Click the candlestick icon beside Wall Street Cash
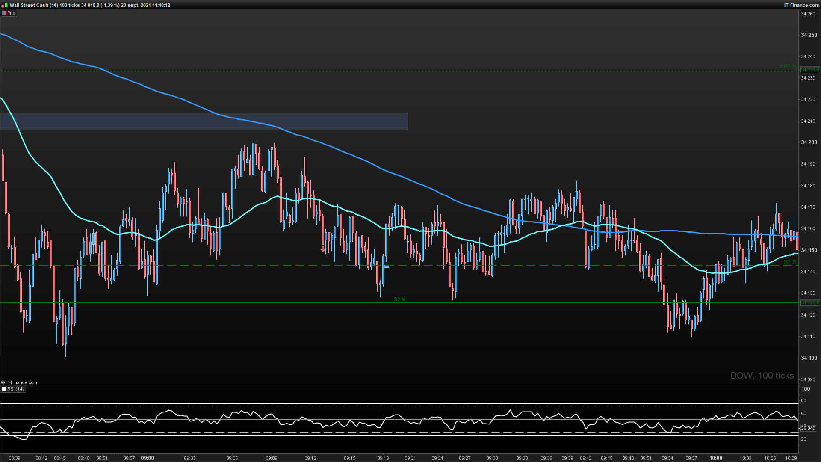Screen dimensions: 821x462 pyautogui.click(x=5, y=5)
